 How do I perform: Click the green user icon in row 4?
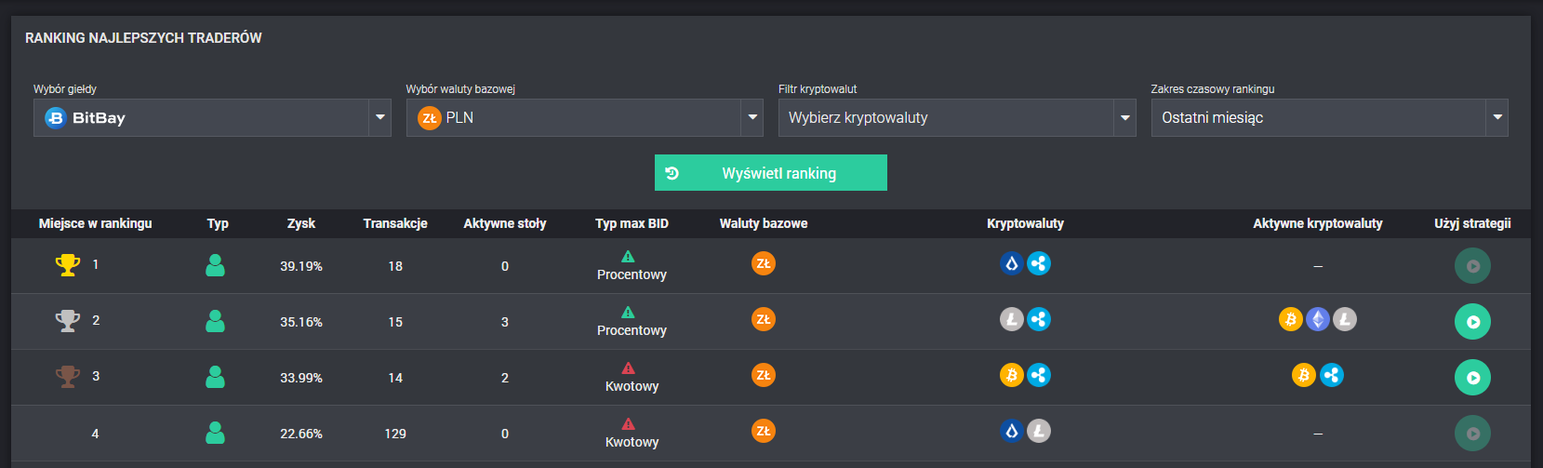tap(215, 433)
